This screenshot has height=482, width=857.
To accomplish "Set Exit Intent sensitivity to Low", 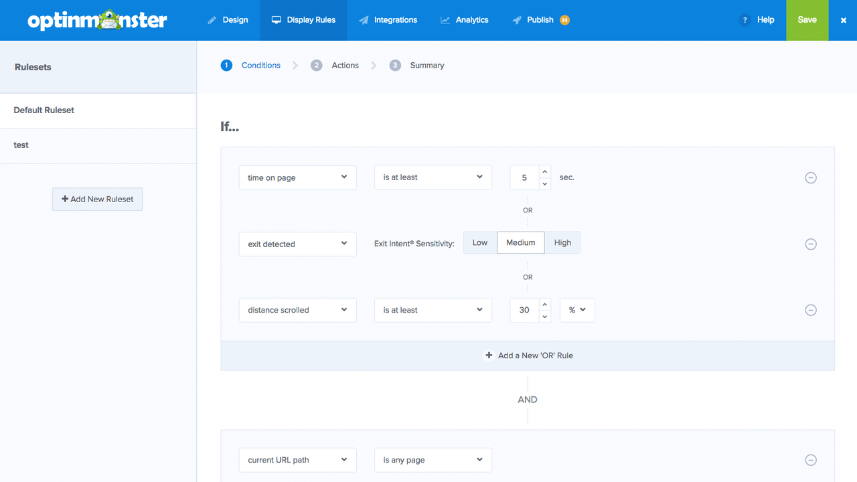I will coord(480,243).
